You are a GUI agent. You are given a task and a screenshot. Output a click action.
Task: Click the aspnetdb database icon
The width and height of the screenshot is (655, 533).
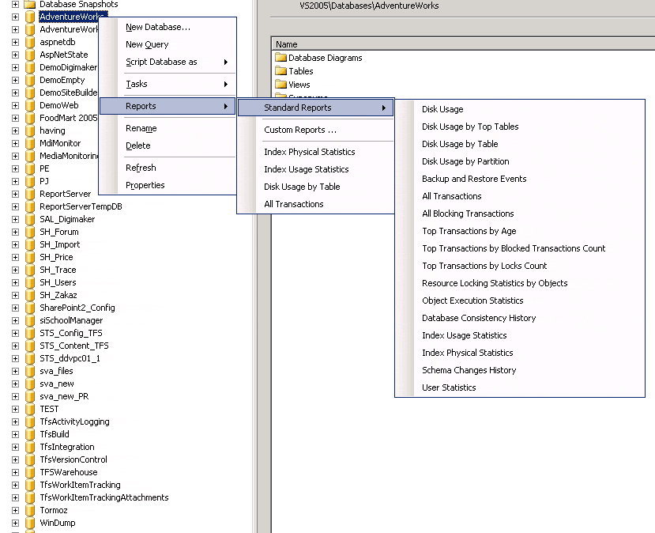coord(30,42)
